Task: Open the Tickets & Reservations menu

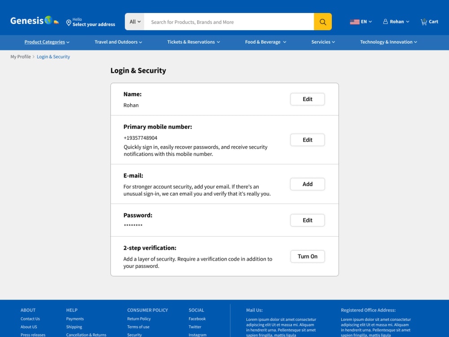Action: (x=194, y=42)
